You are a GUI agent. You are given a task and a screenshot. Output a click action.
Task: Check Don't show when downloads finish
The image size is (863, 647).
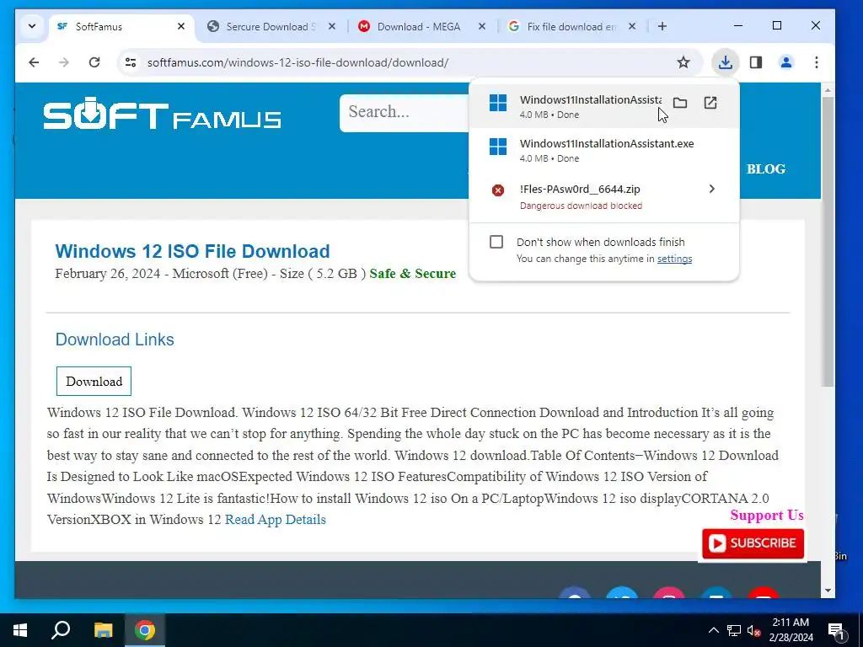point(496,242)
